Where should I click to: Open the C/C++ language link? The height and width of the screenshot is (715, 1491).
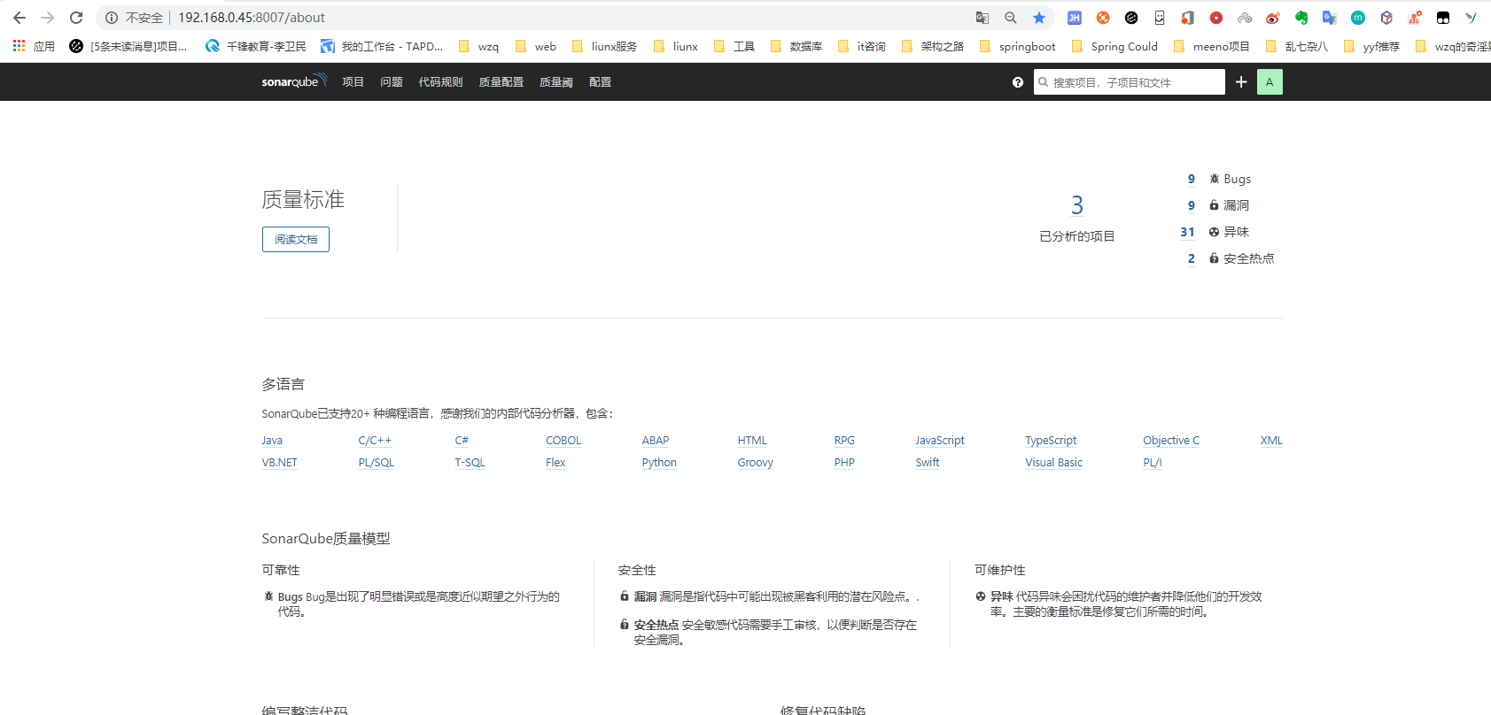pos(375,441)
